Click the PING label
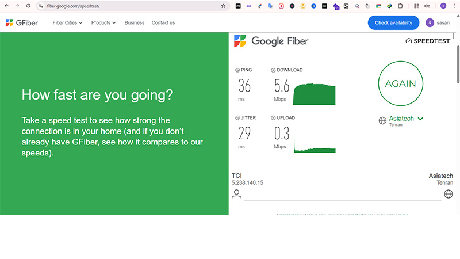This screenshot has width=460, height=259. click(x=243, y=70)
